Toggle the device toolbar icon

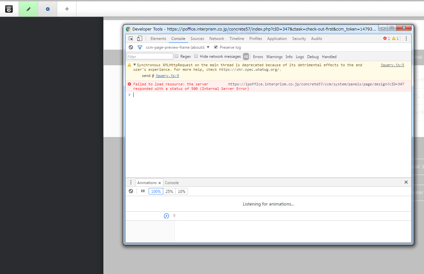point(139,38)
